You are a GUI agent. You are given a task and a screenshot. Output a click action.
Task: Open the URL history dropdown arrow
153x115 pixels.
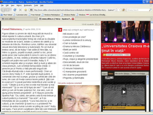pos(119,10)
